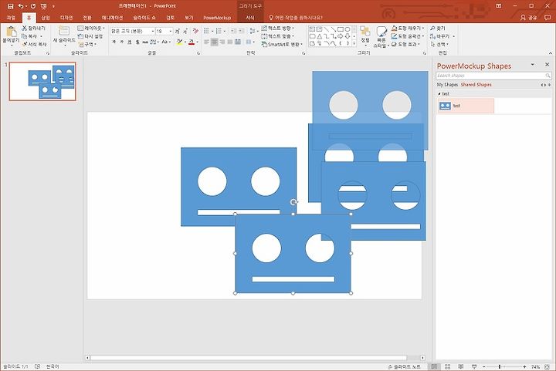
Task: Click the Arrange (정렬) button
Action: tap(364, 35)
